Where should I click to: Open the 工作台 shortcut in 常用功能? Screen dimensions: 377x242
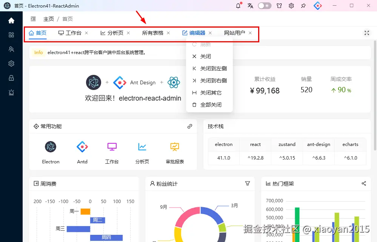[112, 153]
